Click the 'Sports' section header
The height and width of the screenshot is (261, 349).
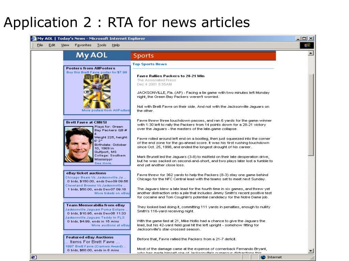(143, 55)
